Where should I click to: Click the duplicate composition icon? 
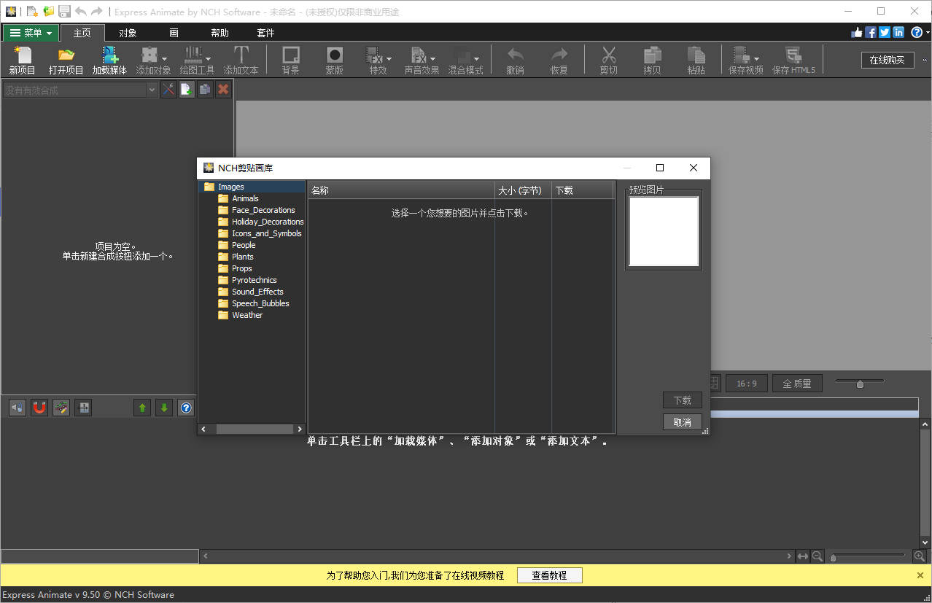point(205,90)
